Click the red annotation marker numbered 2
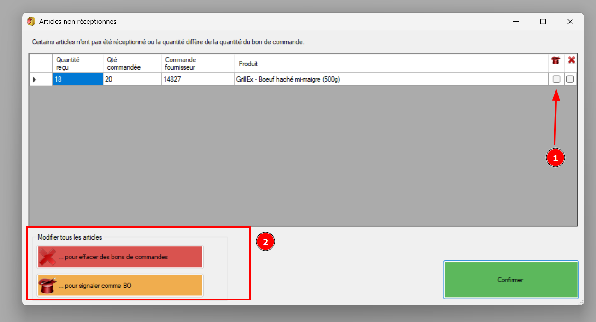Viewport: 596px width, 322px height. pos(266,241)
